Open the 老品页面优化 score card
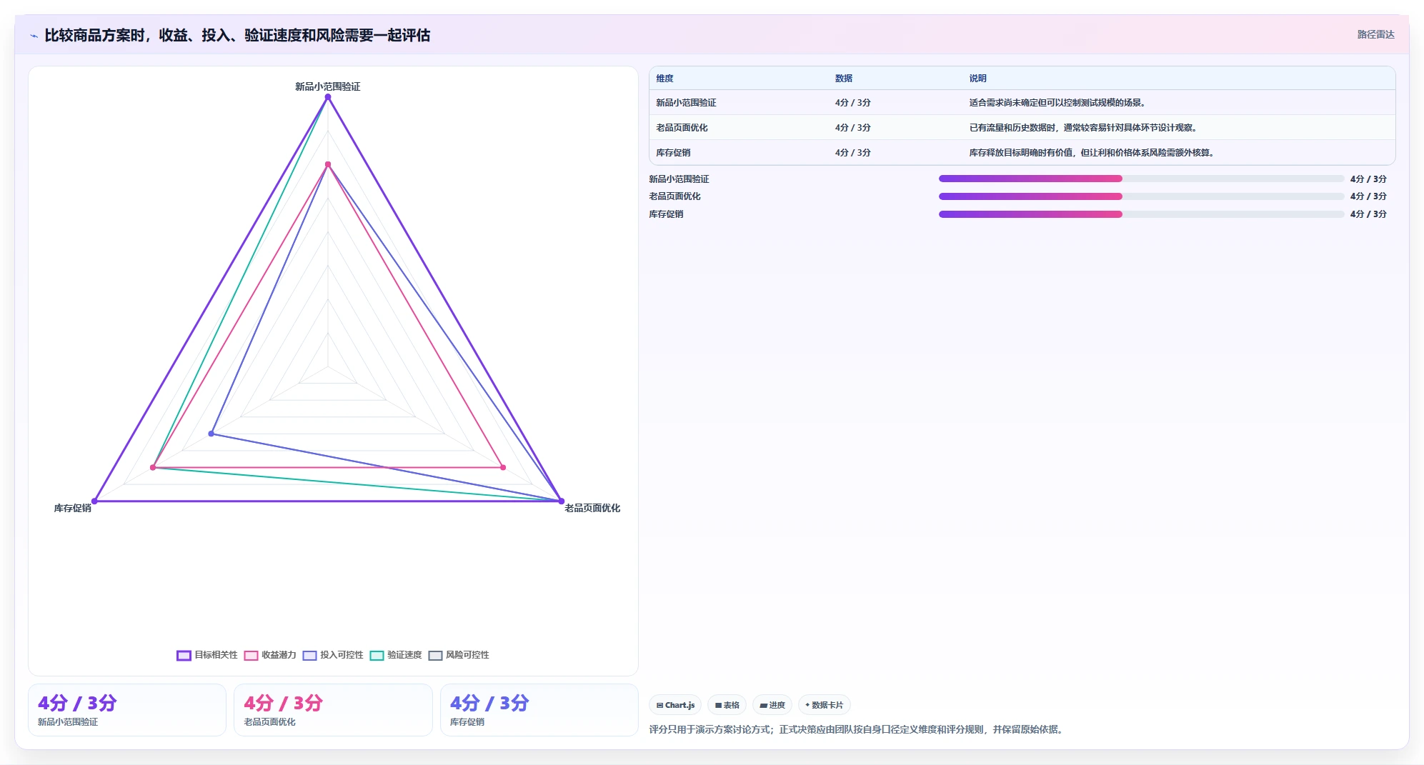The width and height of the screenshot is (1424, 765). 333,710
